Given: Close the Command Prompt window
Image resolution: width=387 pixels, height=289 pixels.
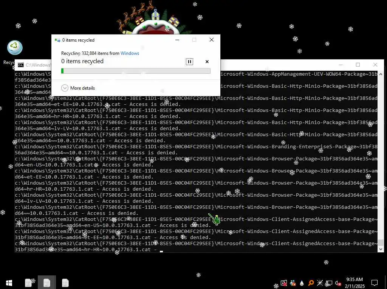Looking at the screenshot, I should tap(375, 65).
